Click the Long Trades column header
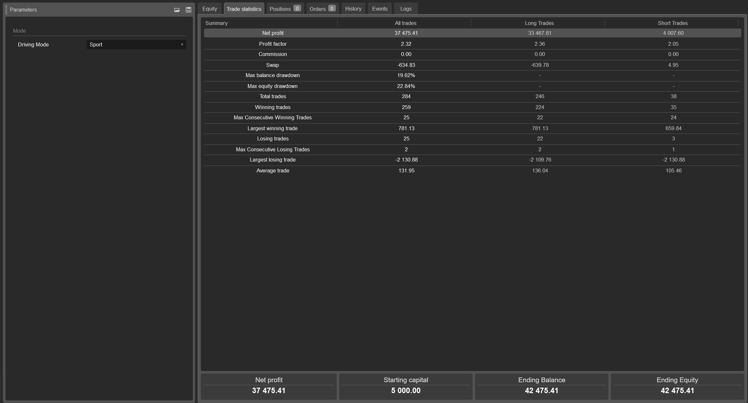The width and height of the screenshot is (748, 403). click(539, 23)
